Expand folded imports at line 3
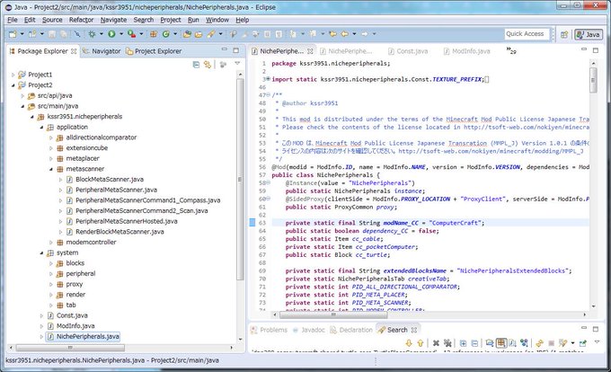The image size is (611, 372). tap(268, 79)
